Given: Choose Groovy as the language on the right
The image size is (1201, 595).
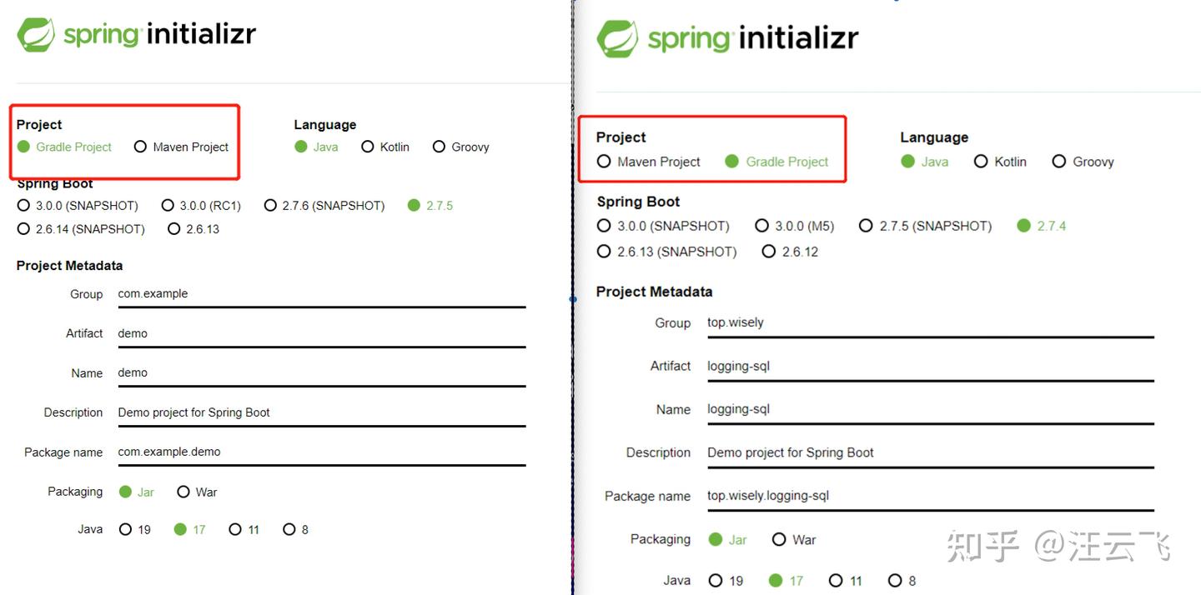Looking at the screenshot, I should coord(1059,162).
